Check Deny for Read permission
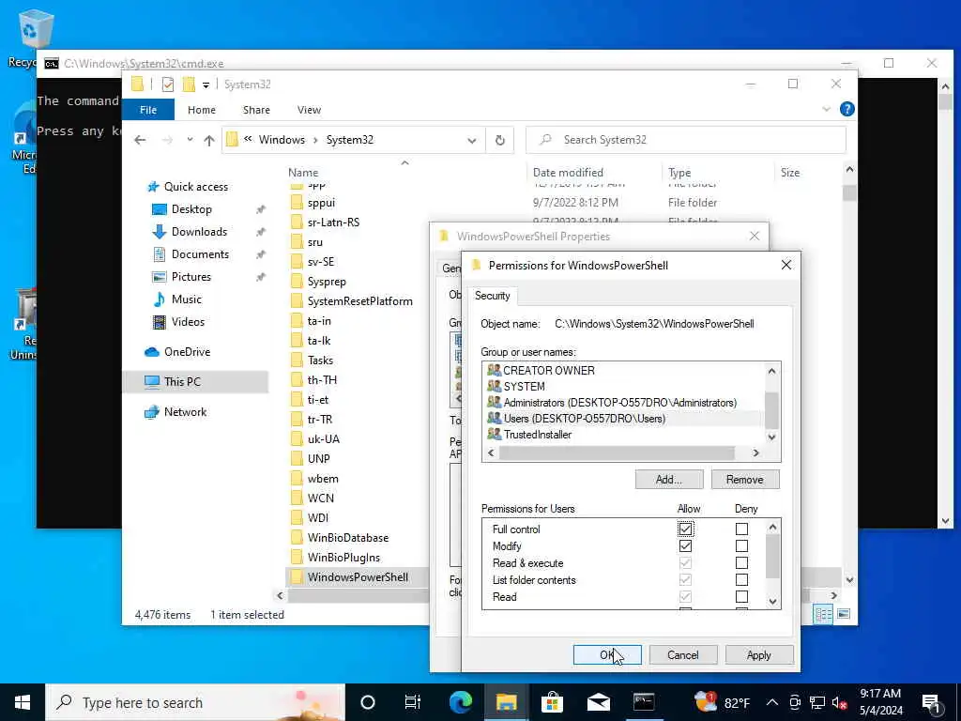Viewport: 961px width, 721px height. pos(741,596)
